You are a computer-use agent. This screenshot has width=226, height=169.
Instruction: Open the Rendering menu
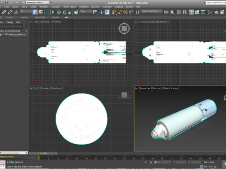click(84, 7)
